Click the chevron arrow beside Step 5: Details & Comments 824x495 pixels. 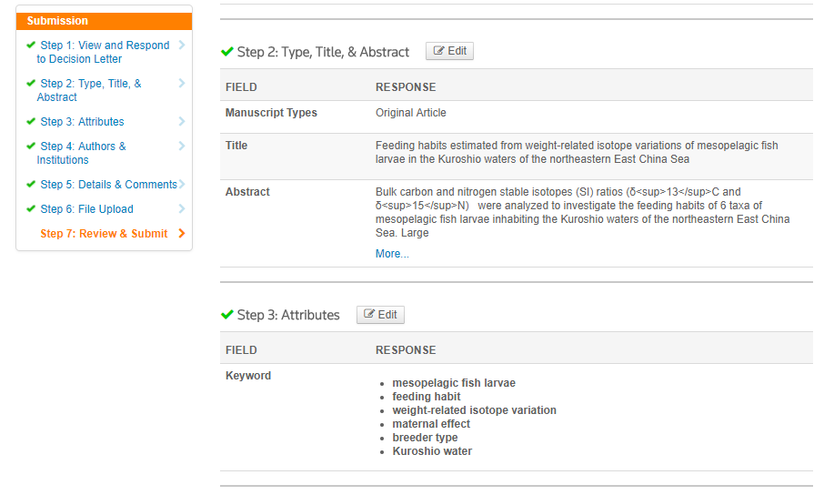[182, 184]
